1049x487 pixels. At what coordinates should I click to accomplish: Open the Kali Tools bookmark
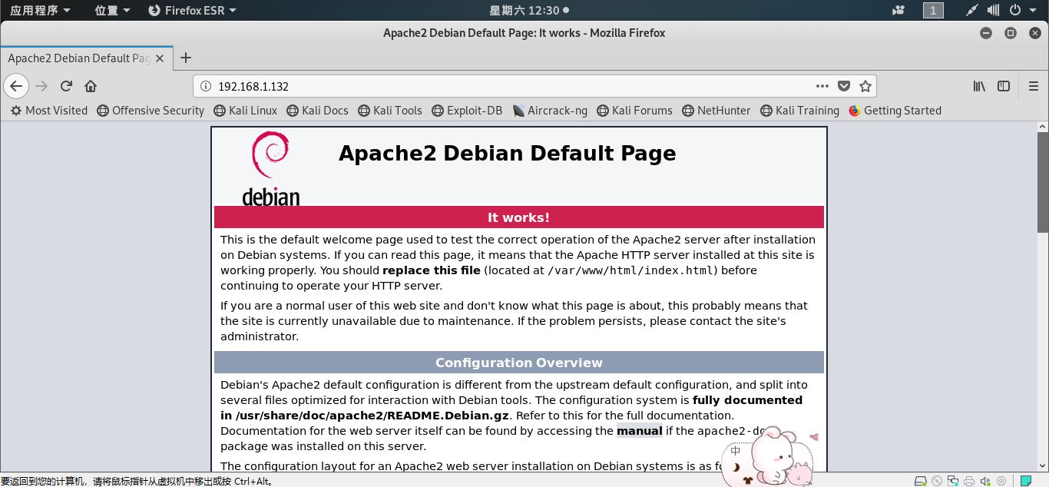pos(389,111)
